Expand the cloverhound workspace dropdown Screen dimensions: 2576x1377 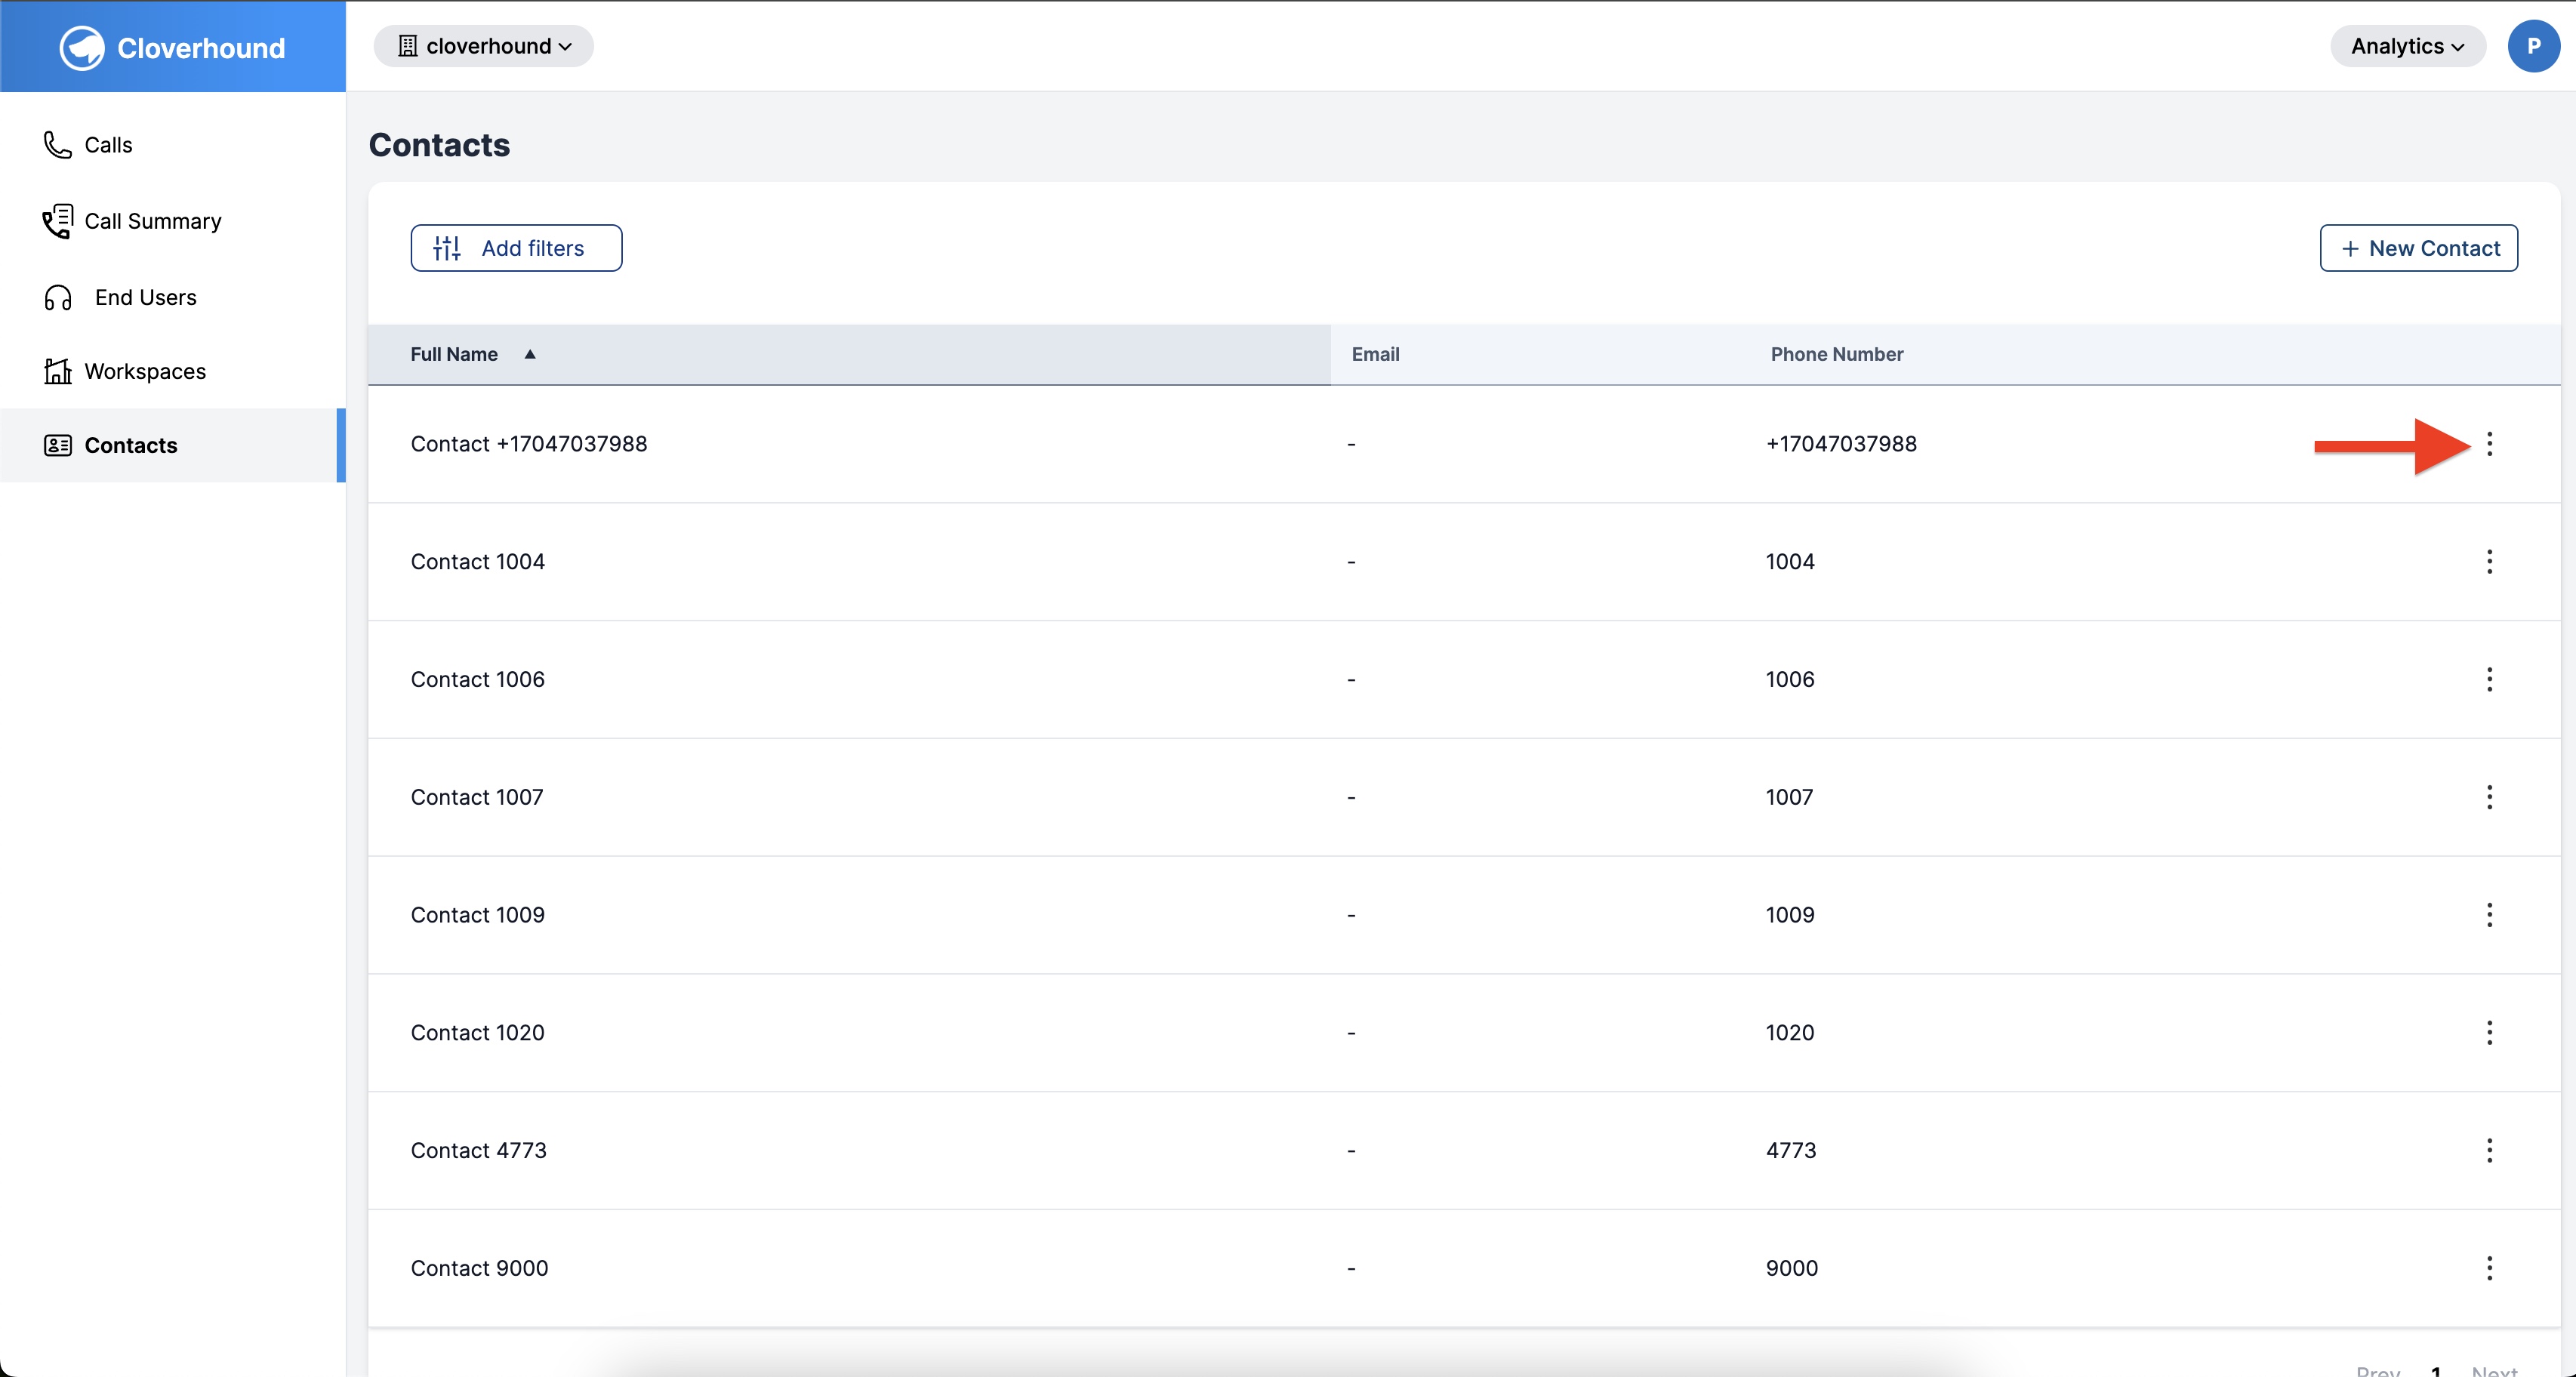coord(484,46)
